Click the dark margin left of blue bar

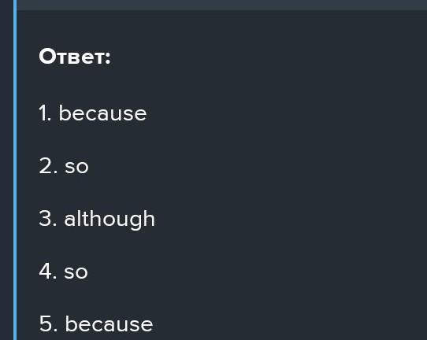(x=6, y=170)
